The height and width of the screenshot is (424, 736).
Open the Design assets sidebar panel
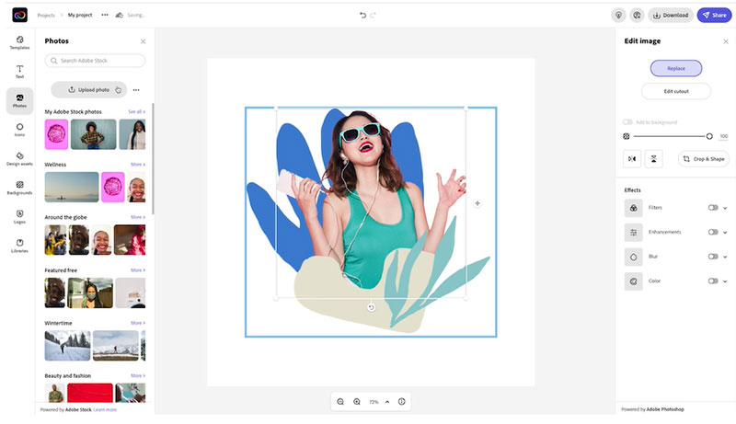click(x=19, y=158)
